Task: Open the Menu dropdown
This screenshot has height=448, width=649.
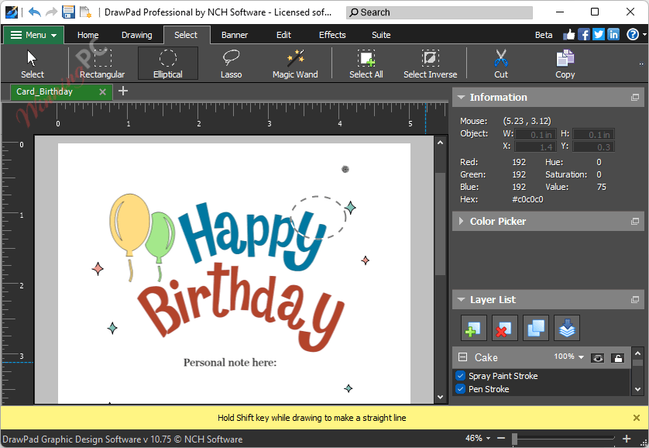Action: [33, 35]
